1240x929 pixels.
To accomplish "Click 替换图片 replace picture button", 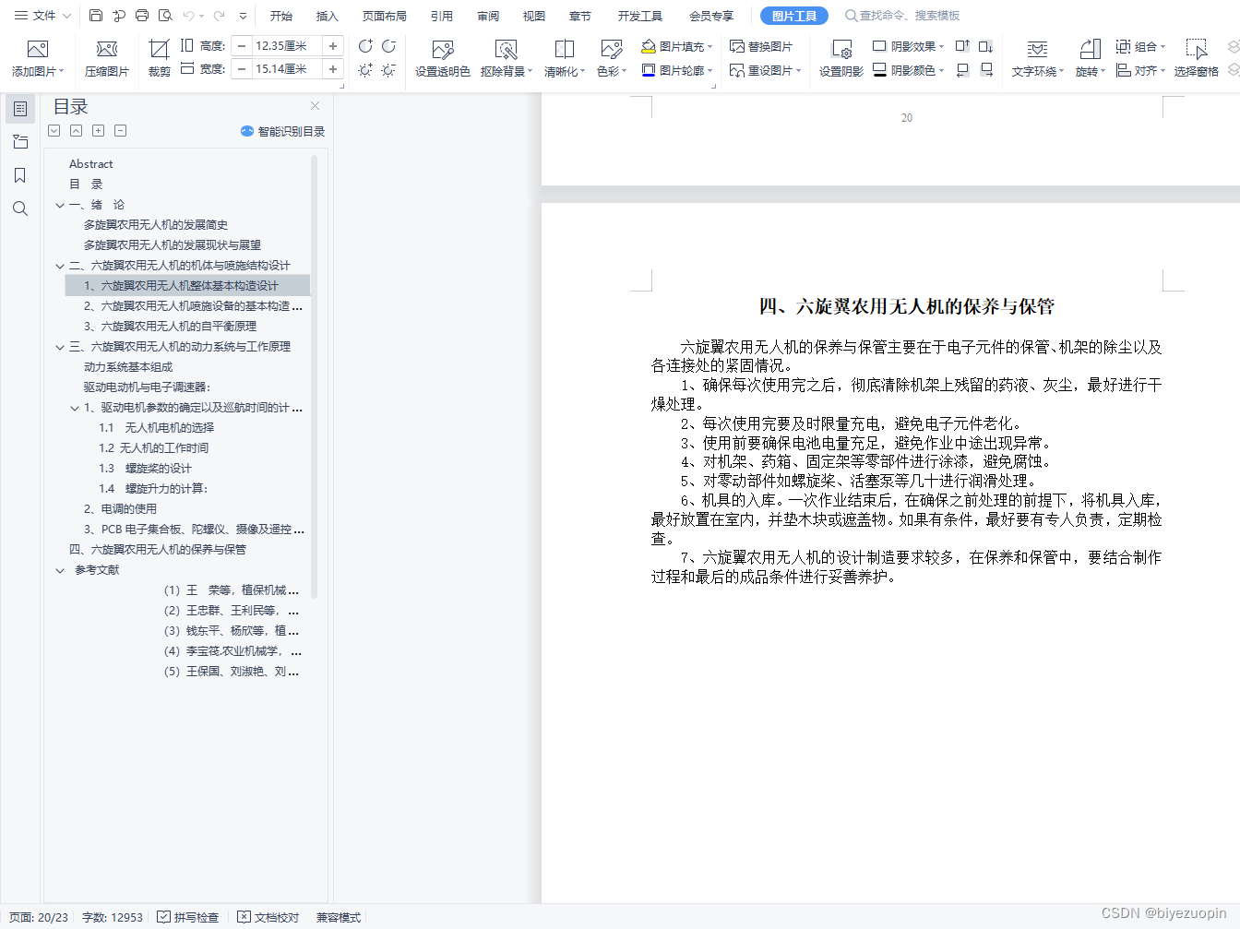I will pos(761,46).
